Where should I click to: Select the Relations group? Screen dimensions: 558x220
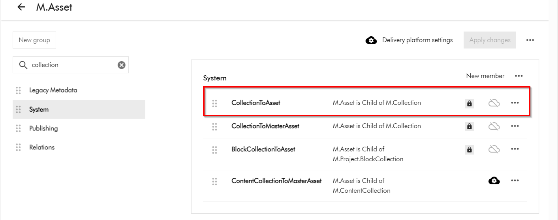(42, 147)
